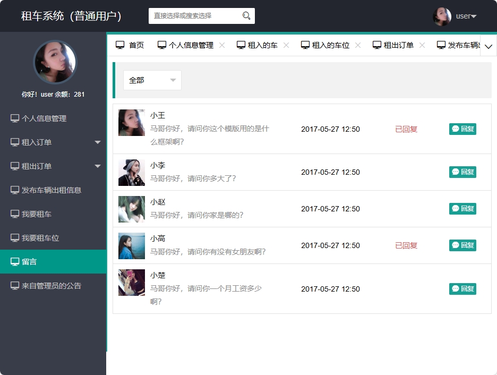Screen dimensions: 497x375
Task: Click the 我要租车 sidebar icon
Action: (15, 214)
